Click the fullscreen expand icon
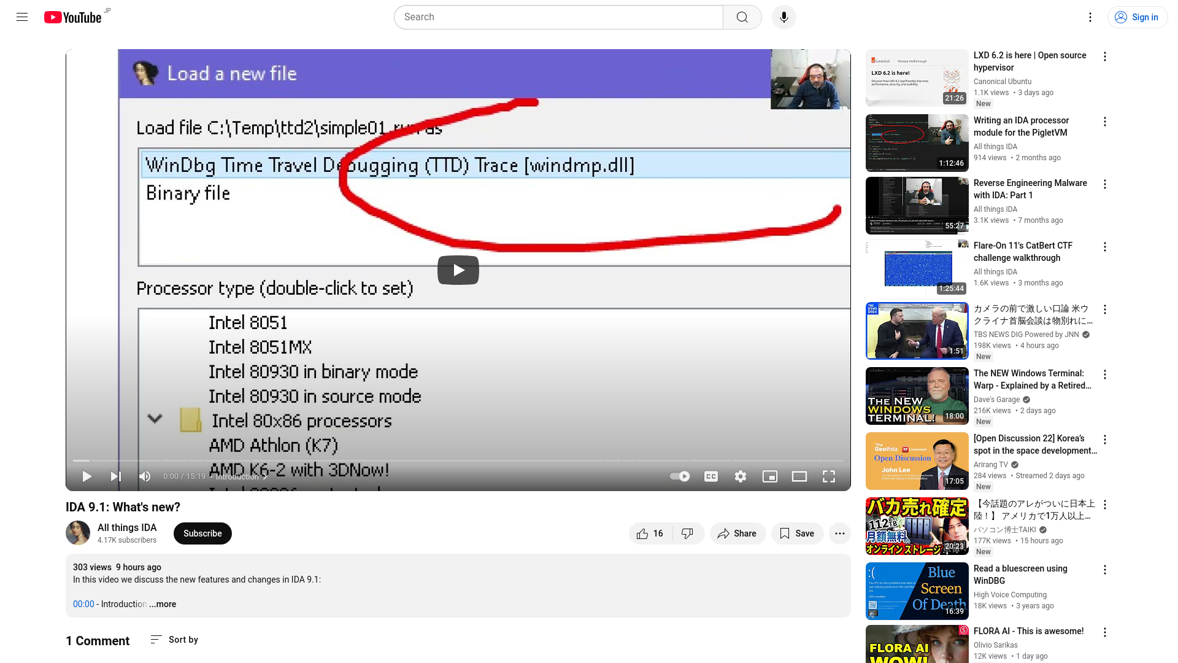1178x663 pixels. point(828,476)
